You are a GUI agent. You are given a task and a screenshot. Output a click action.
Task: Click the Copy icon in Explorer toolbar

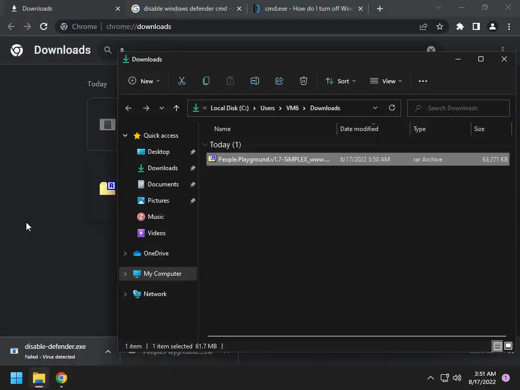pyautogui.click(x=206, y=81)
